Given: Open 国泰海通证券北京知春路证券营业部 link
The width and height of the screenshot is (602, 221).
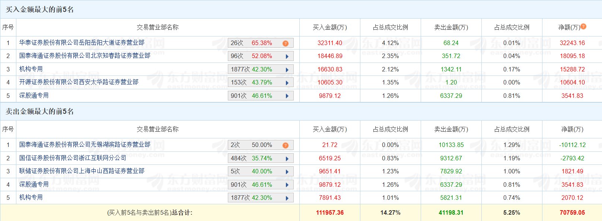Looking at the screenshot, I should (x=85, y=56).
